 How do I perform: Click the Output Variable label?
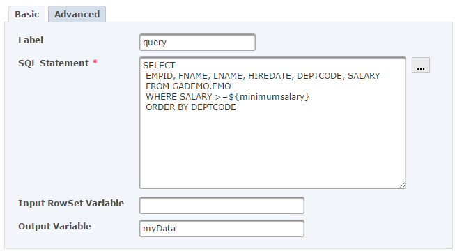[x=54, y=227]
